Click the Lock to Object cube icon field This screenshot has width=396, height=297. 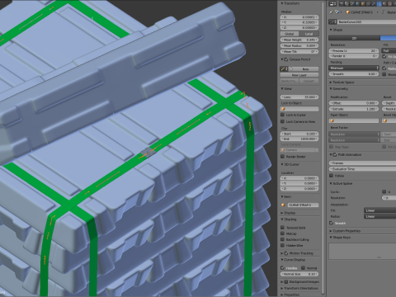point(299,109)
